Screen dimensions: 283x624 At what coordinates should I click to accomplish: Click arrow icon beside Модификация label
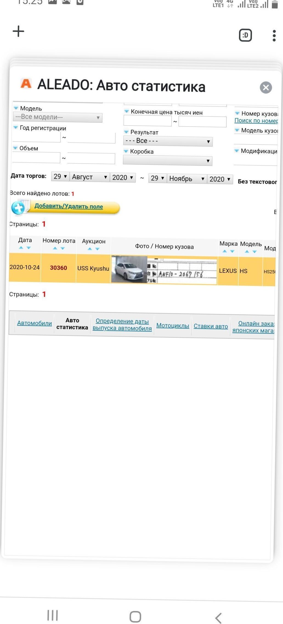(237, 150)
